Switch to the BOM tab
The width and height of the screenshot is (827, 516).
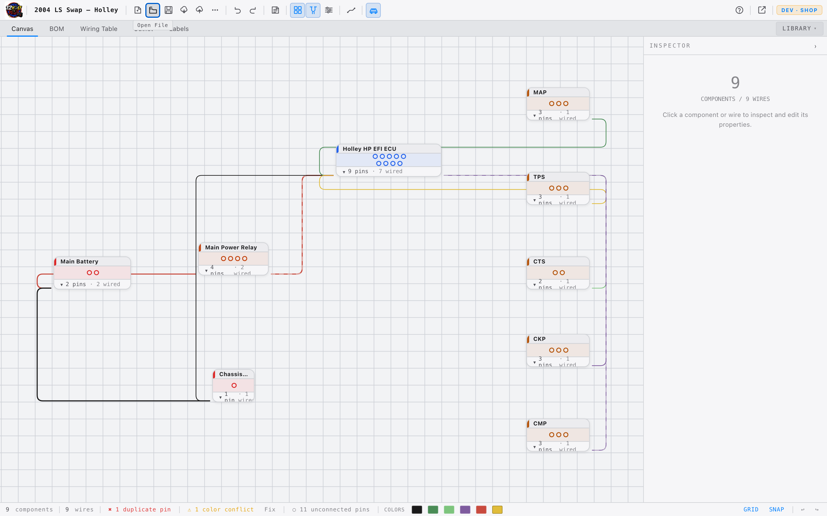[x=57, y=29]
